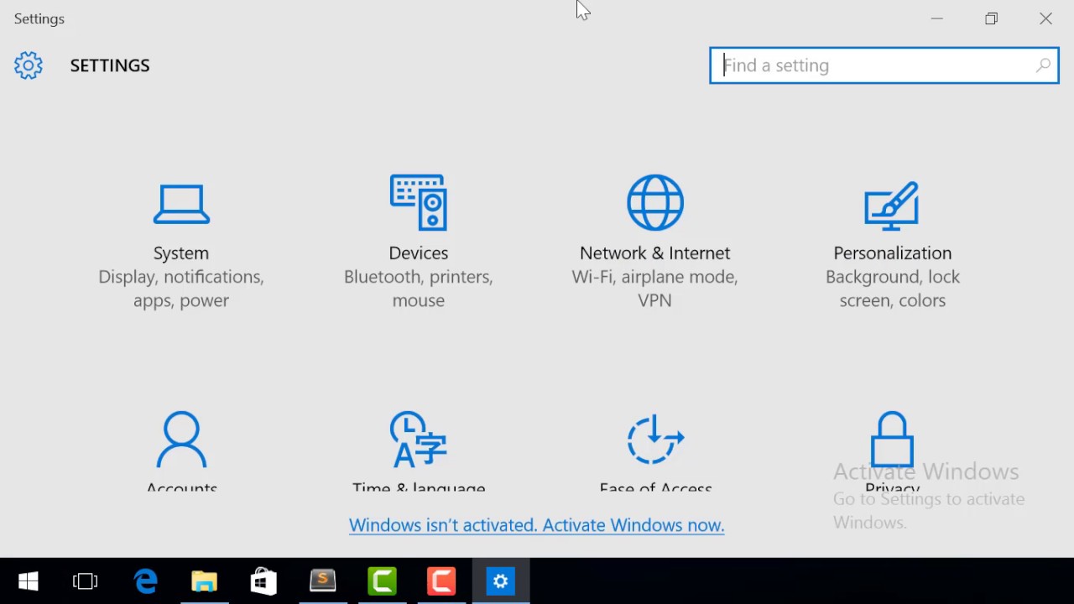Open the orange Camtasia recorder taskbar icon
The height and width of the screenshot is (604, 1074).
441,581
